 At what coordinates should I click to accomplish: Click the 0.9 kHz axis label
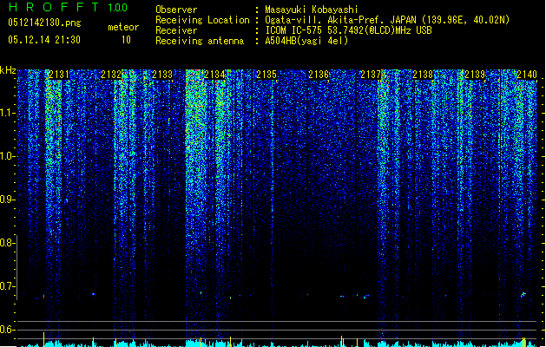(x=7, y=200)
